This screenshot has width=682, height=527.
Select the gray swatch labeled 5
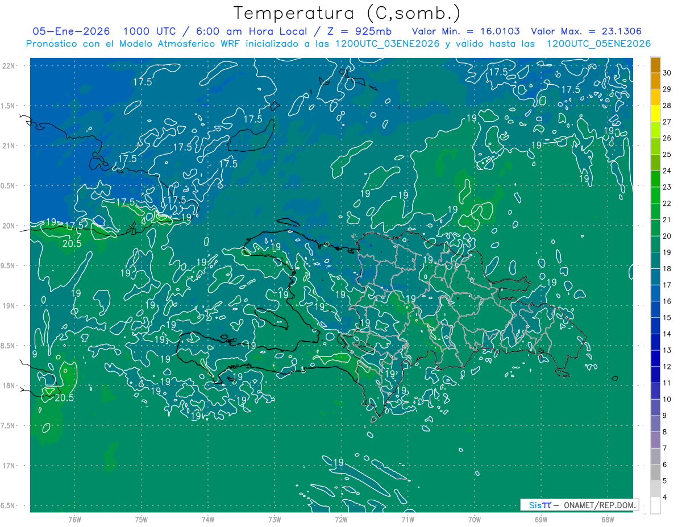pyautogui.click(x=655, y=473)
